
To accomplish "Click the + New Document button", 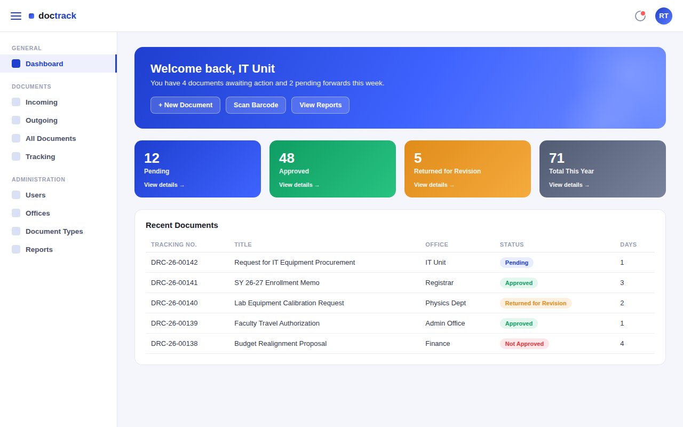I will tap(185, 105).
